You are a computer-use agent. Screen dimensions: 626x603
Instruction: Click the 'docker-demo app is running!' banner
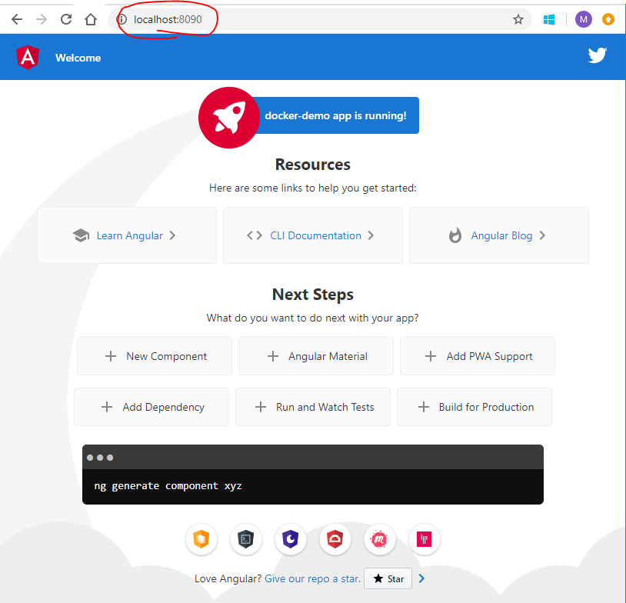tap(336, 115)
